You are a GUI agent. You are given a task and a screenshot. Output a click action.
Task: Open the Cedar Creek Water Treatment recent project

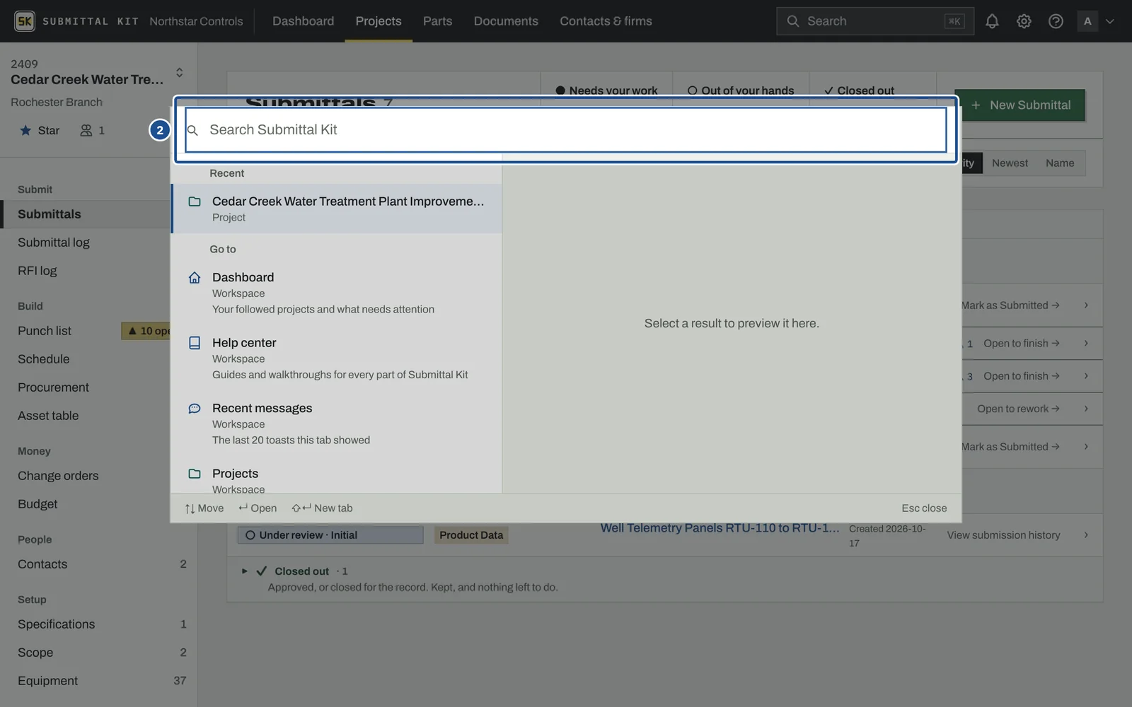pyautogui.click(x=337, y=209)
